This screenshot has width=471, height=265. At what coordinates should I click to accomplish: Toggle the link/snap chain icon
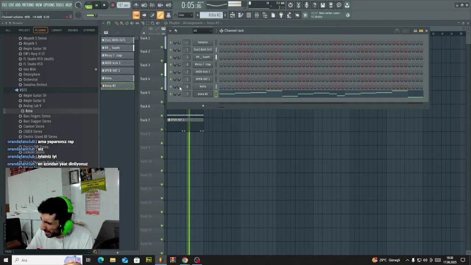(160, 15)
